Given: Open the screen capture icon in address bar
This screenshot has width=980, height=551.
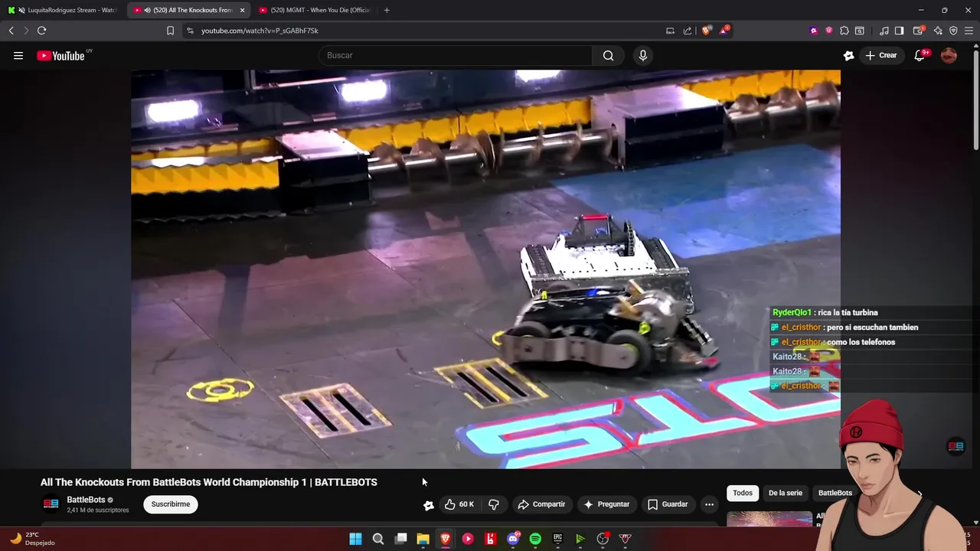Looking at the screenshot, I should [x=670, y=31].
